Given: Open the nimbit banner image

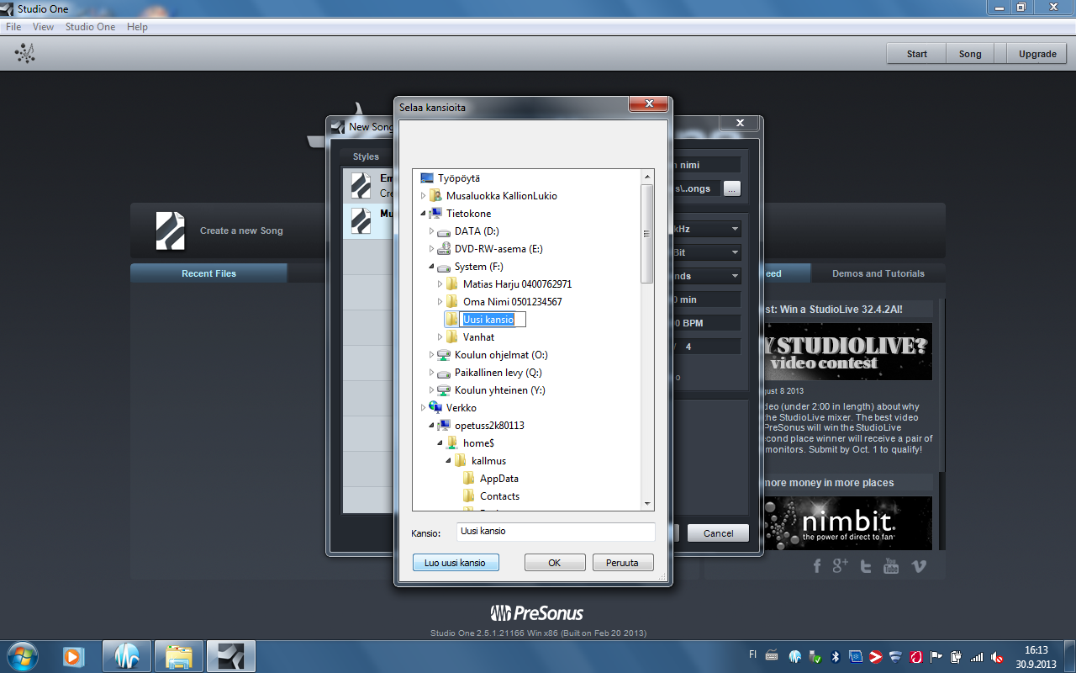Looking at the screenshot, I should pos(848,523).
